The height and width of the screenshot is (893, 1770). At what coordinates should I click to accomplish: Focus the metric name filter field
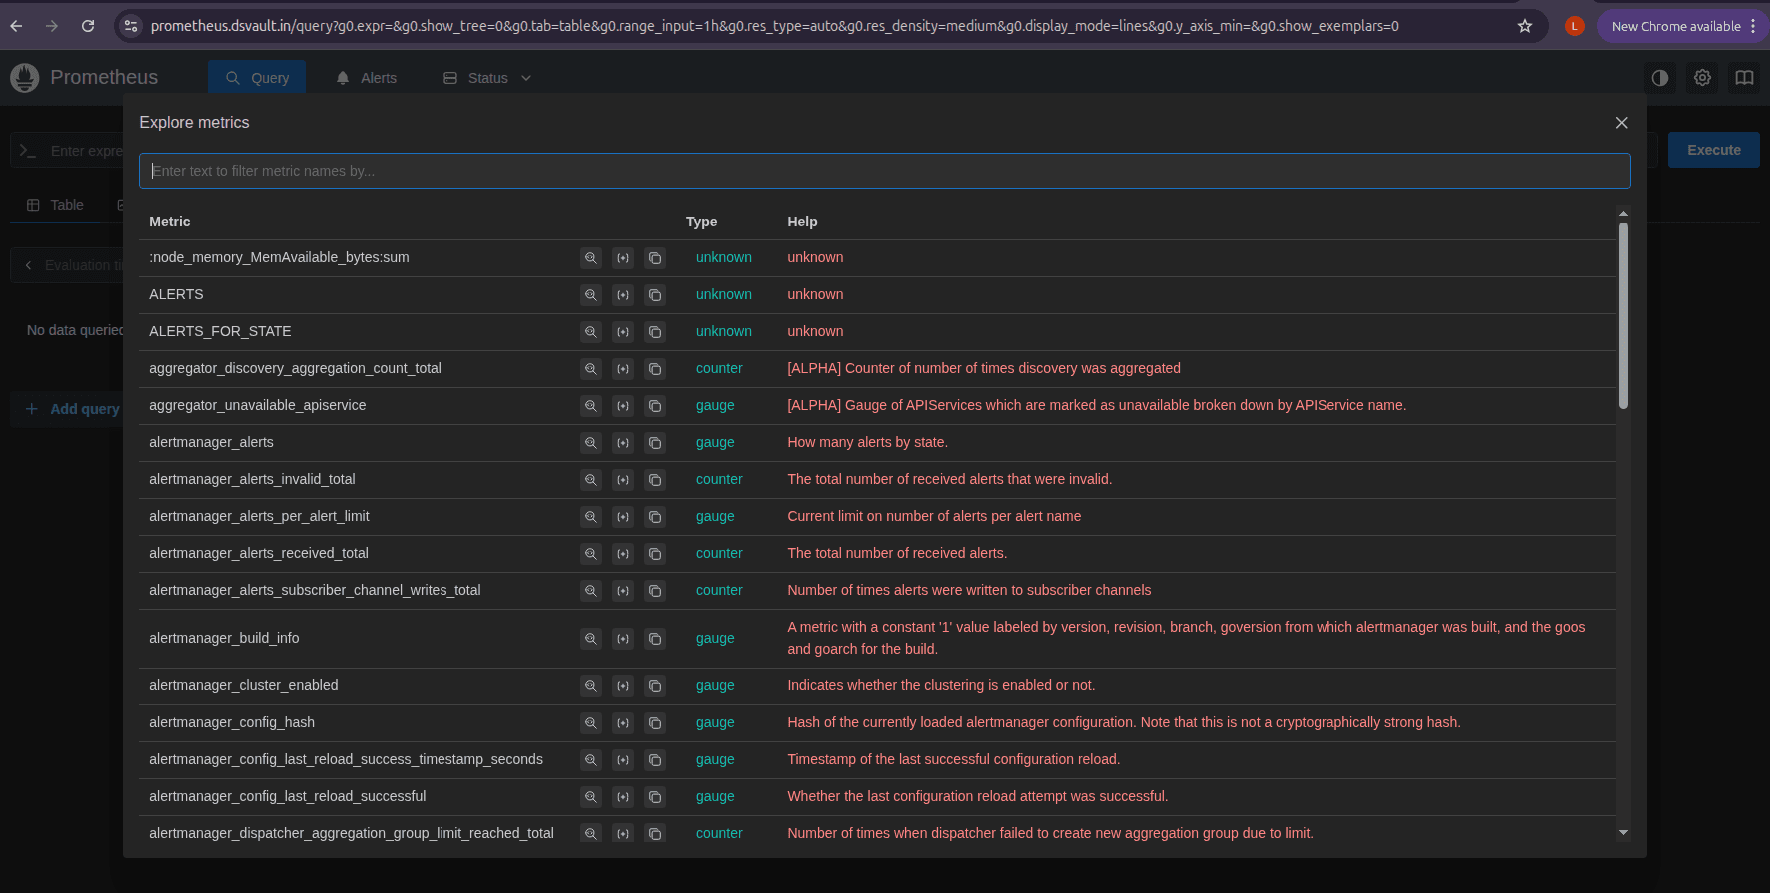[x=884, y=171]
